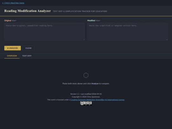
Task: Click the 'Original TEXT' label
Action: click(x=10, y=21)
